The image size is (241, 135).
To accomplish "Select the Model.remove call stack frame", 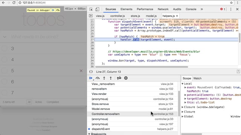I will pyautogui.click(x=133, y=109).
